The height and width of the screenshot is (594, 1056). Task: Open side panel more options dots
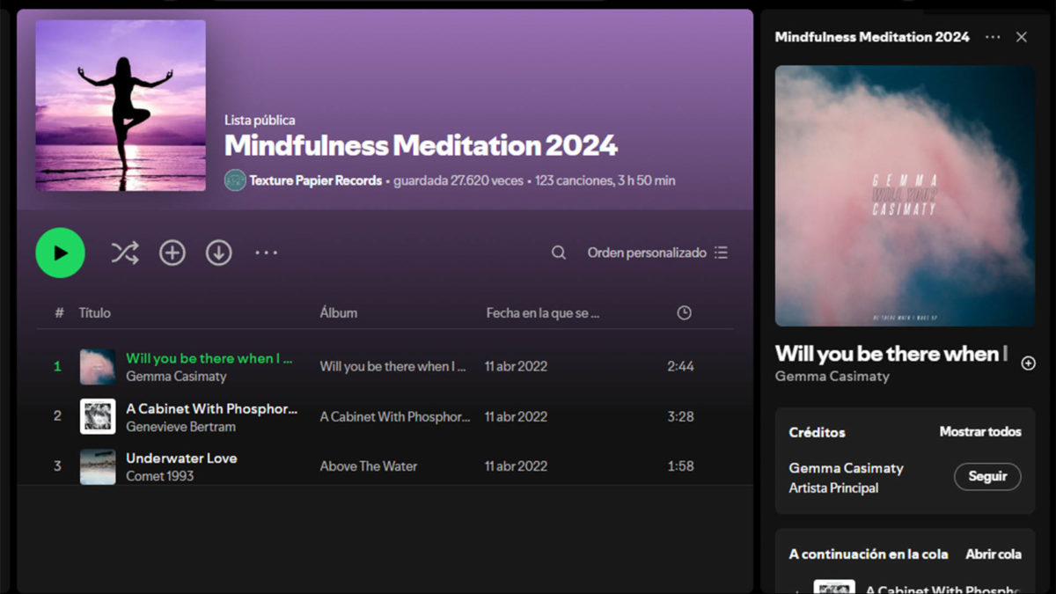pyautogui.click(x=993, y=37)
